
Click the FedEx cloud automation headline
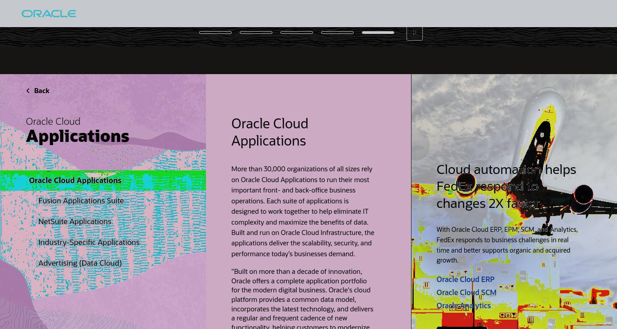pos(506,186)
